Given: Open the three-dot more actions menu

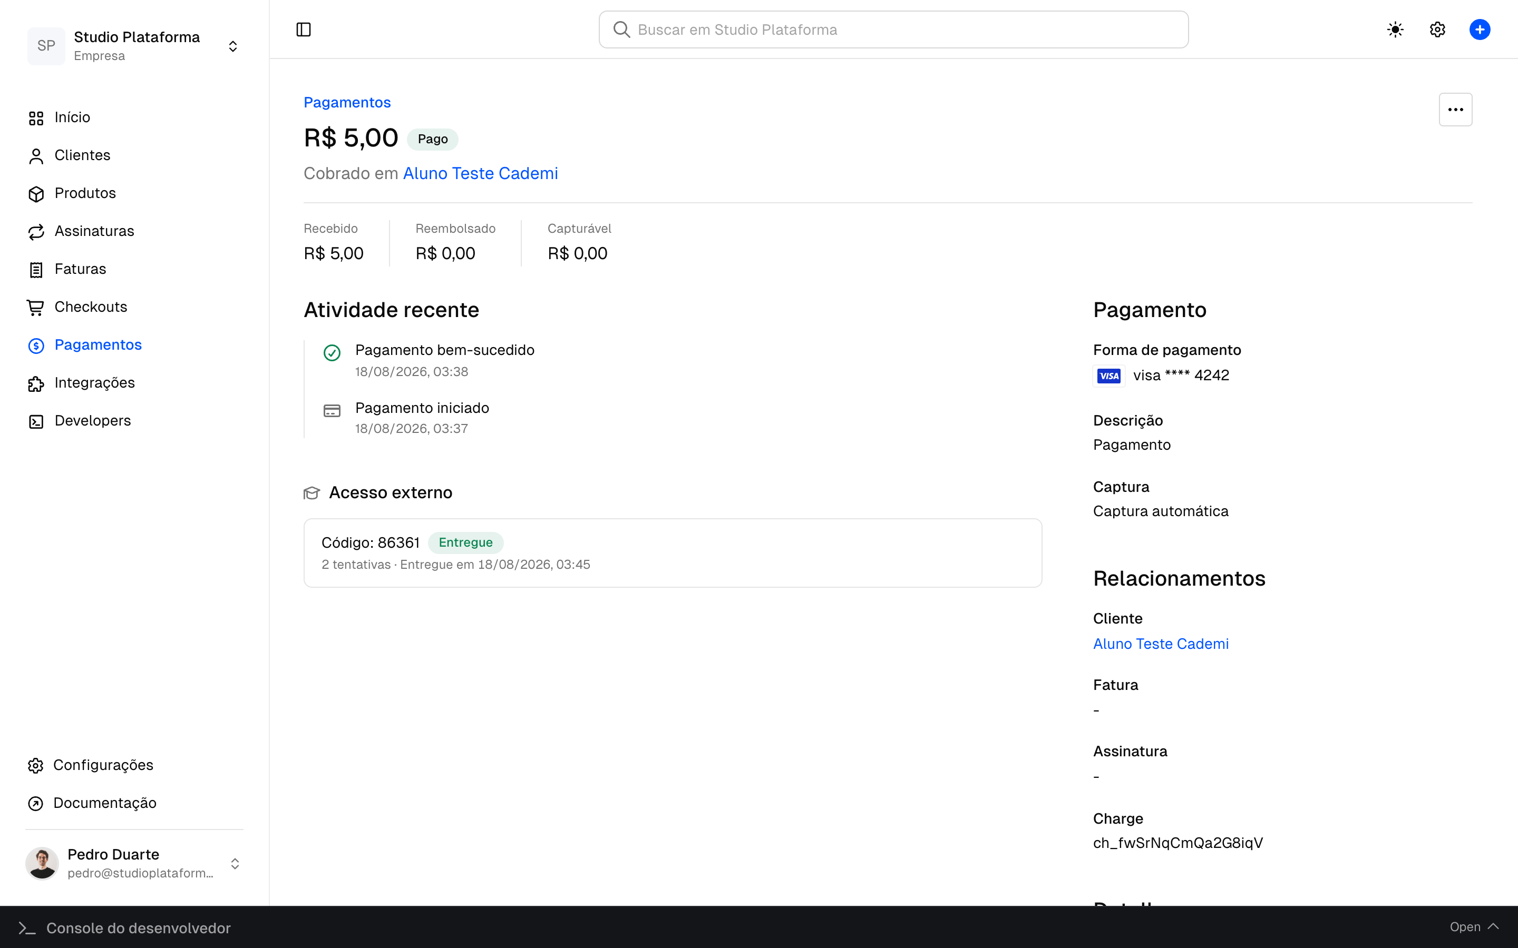Looking at the screenshot, I should point(1455,110).
